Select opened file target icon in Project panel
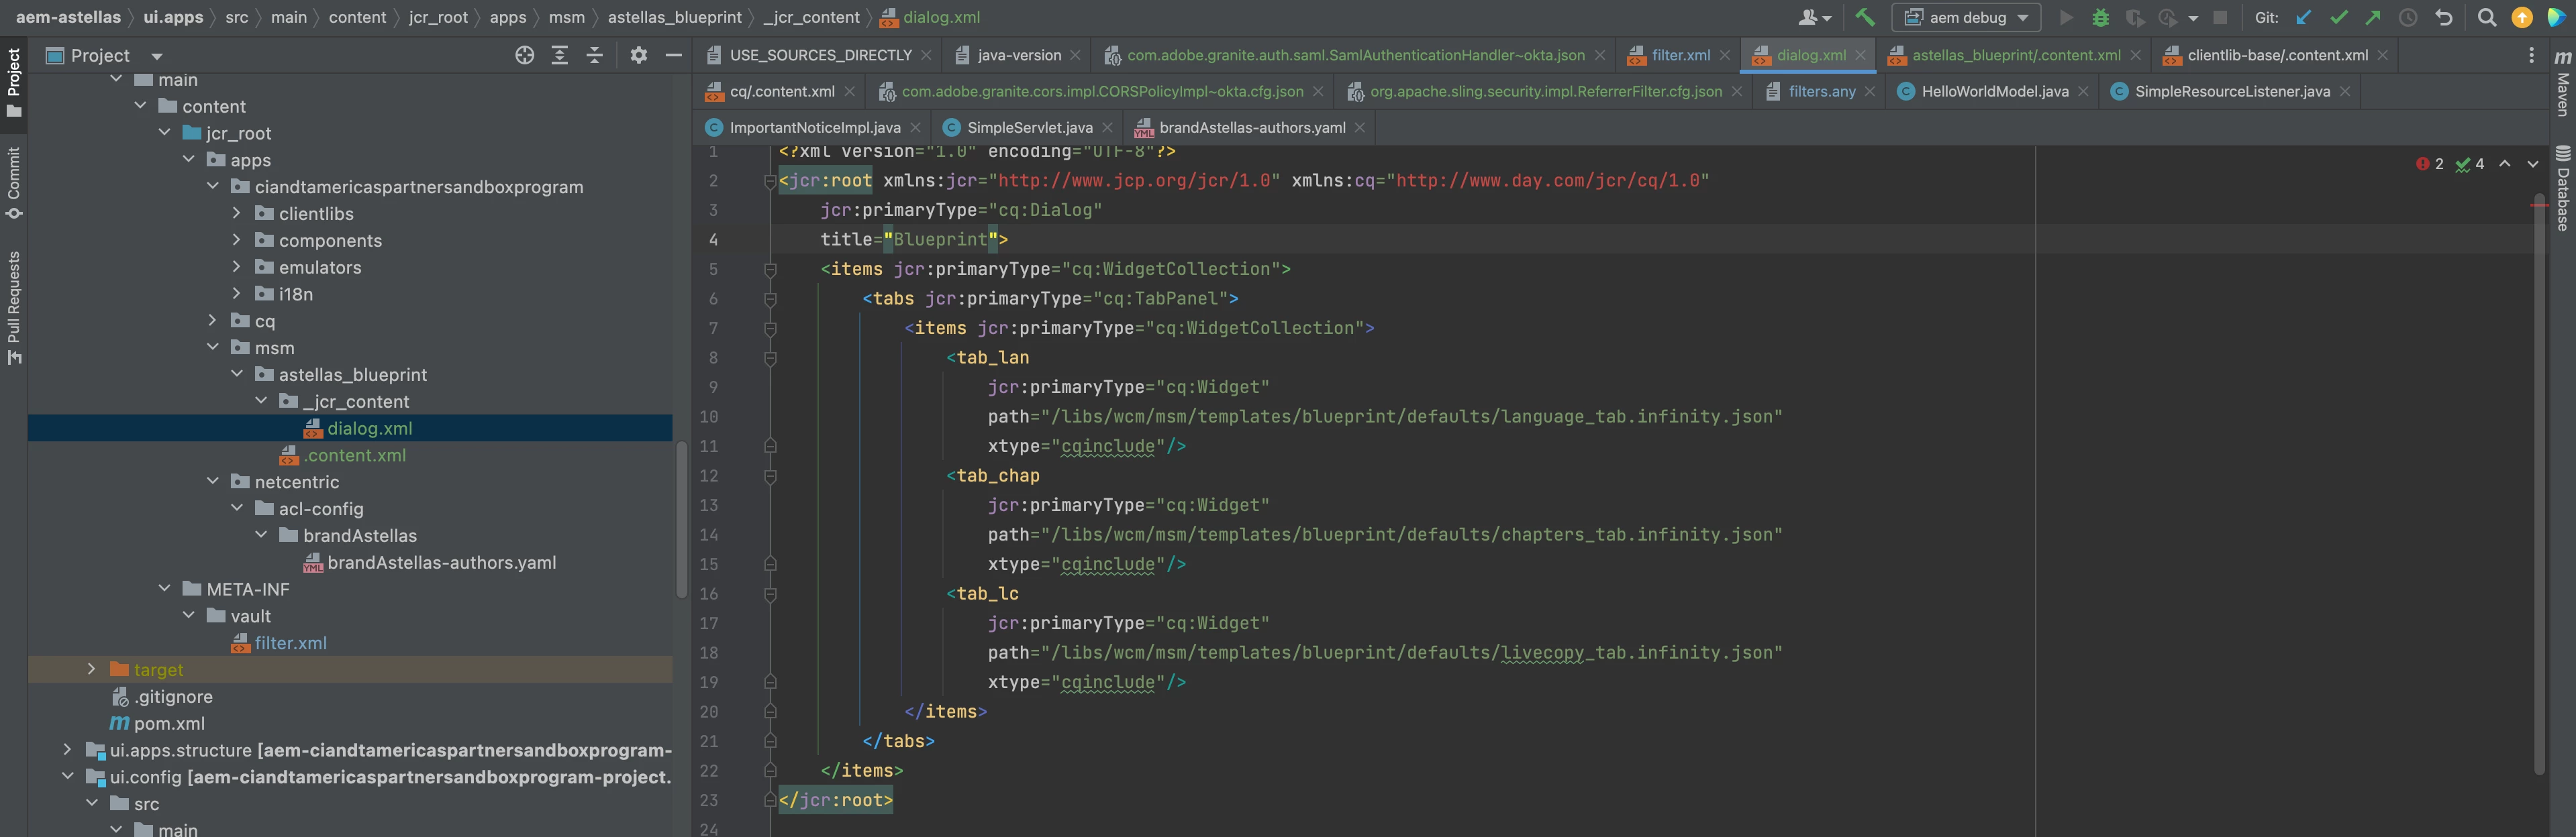The height and width of the screenshot is (837, 2576). pos(524,56)
